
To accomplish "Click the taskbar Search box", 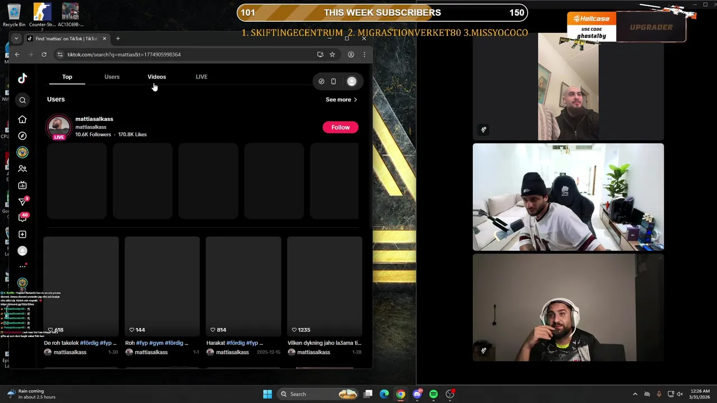I will point(318,394).
